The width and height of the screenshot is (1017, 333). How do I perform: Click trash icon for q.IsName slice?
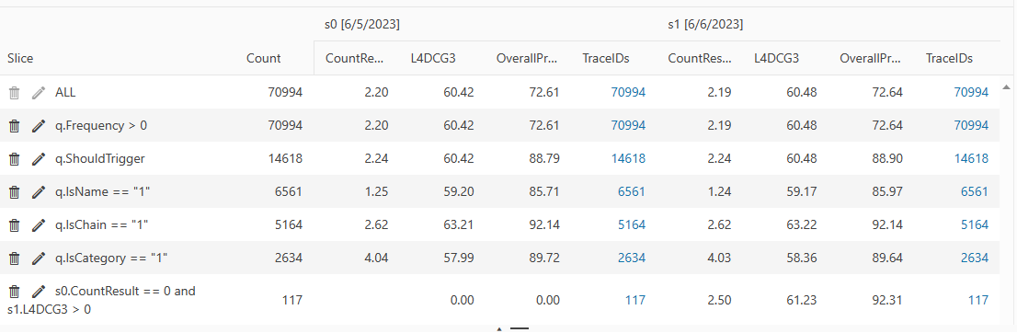click(x=15, y=191)
